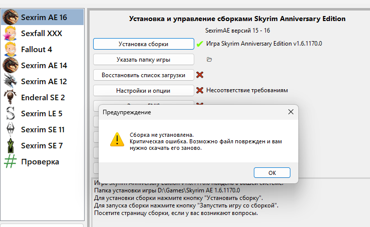
Task: Click the red X beside Настройки и опции
Action: (200, 91)
